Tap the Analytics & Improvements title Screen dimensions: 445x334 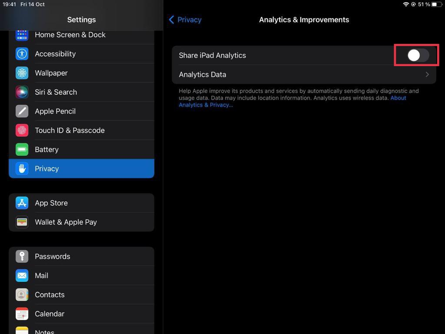(x=304, y=20)
